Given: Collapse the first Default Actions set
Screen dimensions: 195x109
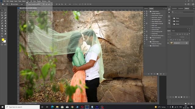Looking at the screenshot, I should [149, 12].
